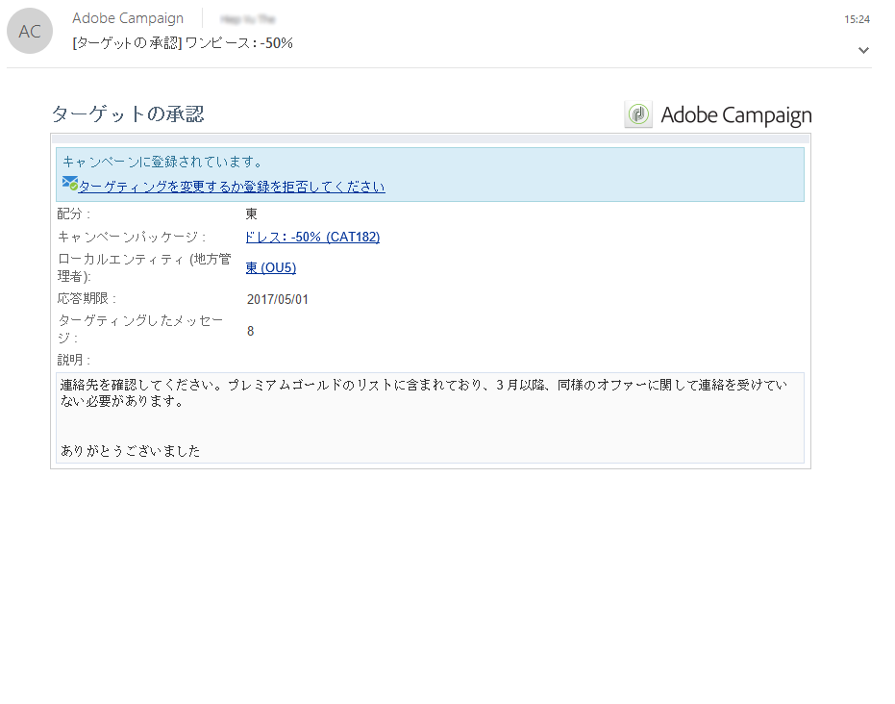Click the targeted messages count 8

click(251, 331)
